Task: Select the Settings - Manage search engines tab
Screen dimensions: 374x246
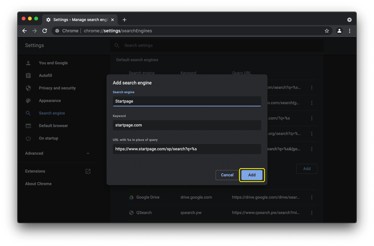Action: (x=80, y=20)
